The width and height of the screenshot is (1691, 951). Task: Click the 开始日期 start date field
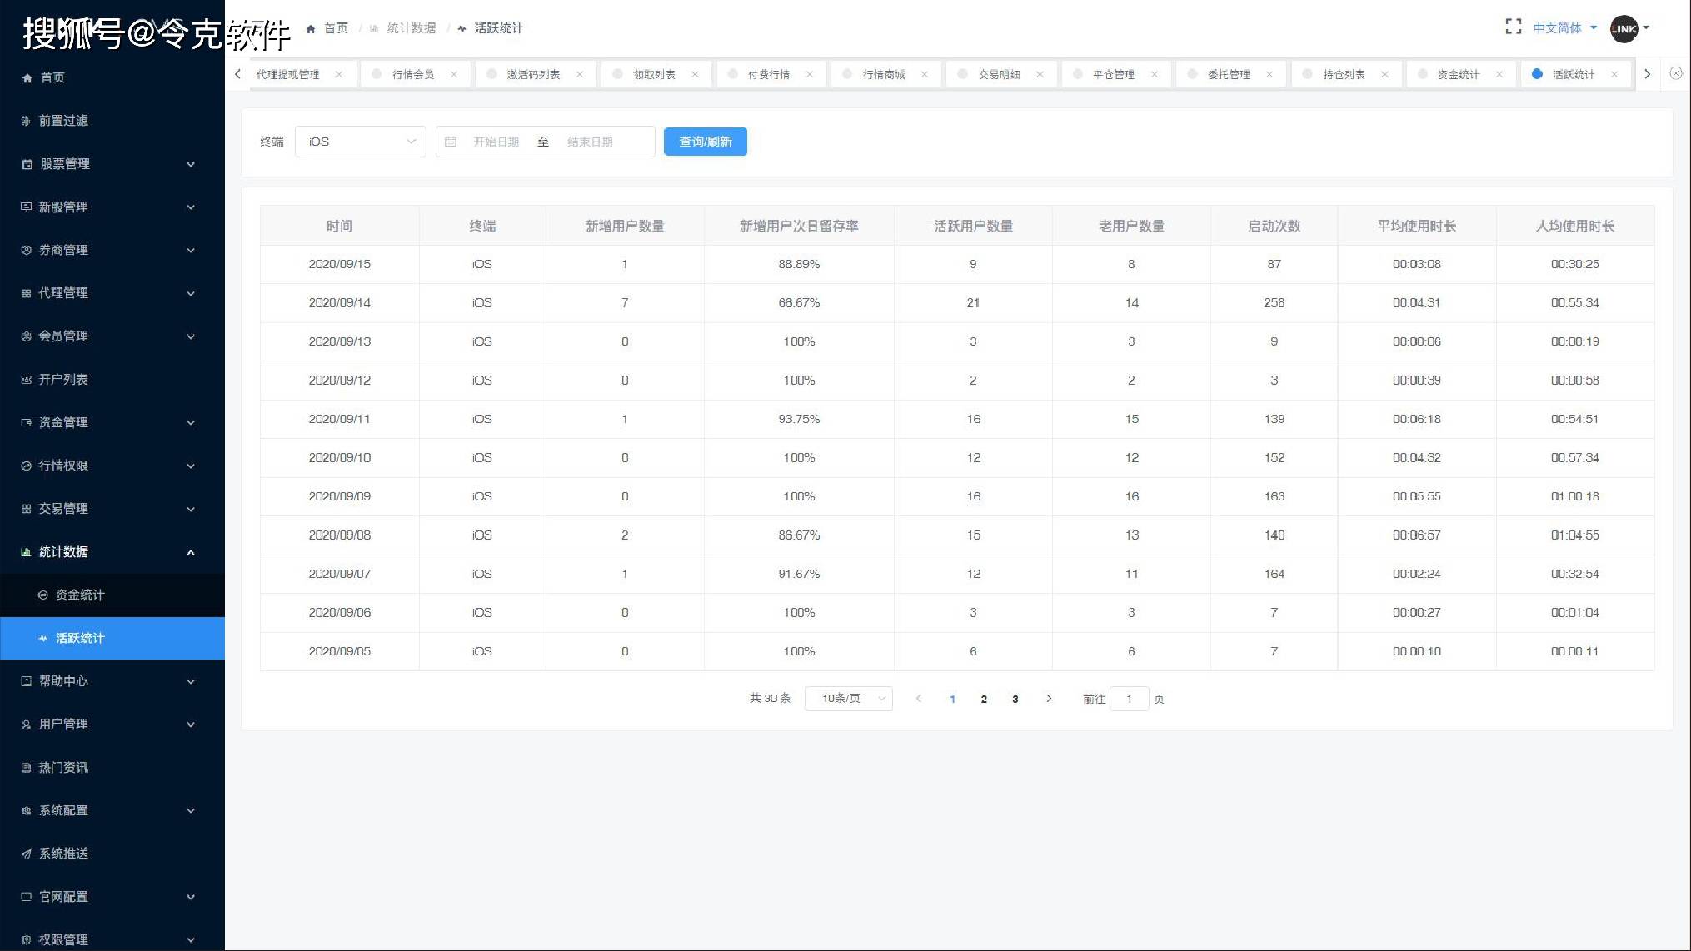pyautogui.click(x=496, y=142)
